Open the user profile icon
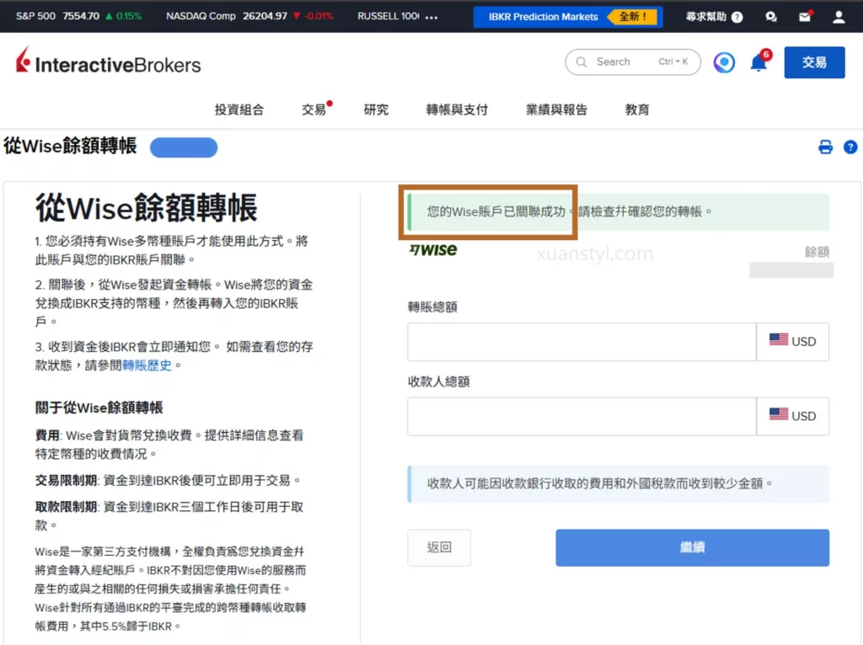The image size is (863, 645). [x=839, y=17]
